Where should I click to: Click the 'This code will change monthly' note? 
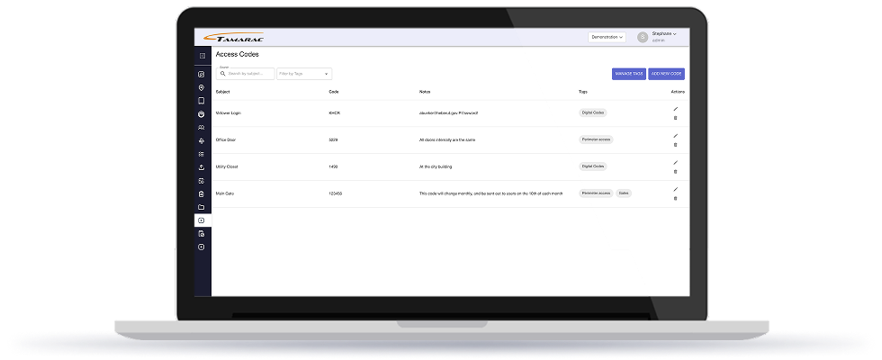491,193
